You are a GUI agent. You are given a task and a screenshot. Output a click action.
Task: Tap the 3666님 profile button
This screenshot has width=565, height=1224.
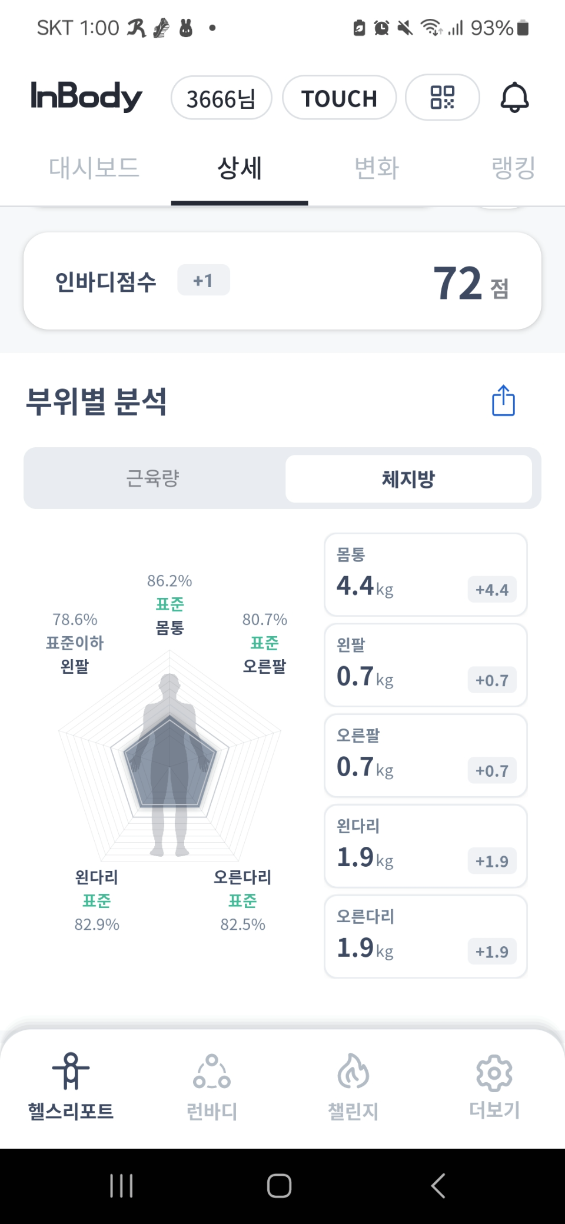pyautogui.click(x=221, y=98)
